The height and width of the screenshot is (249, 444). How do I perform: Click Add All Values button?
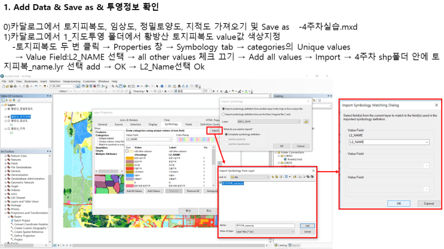pos(134,191)
